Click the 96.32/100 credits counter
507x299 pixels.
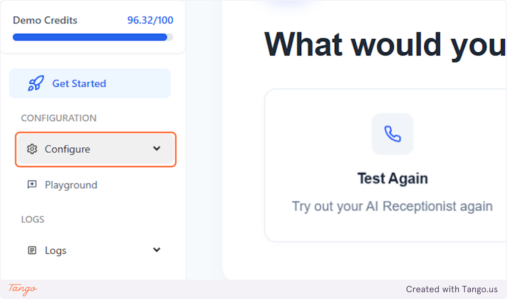150,20
